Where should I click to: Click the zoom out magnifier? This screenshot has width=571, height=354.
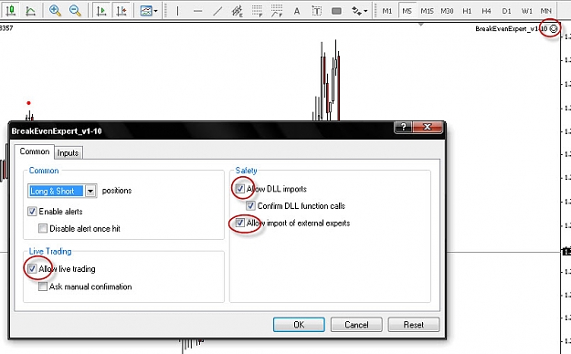coord(76,11)
